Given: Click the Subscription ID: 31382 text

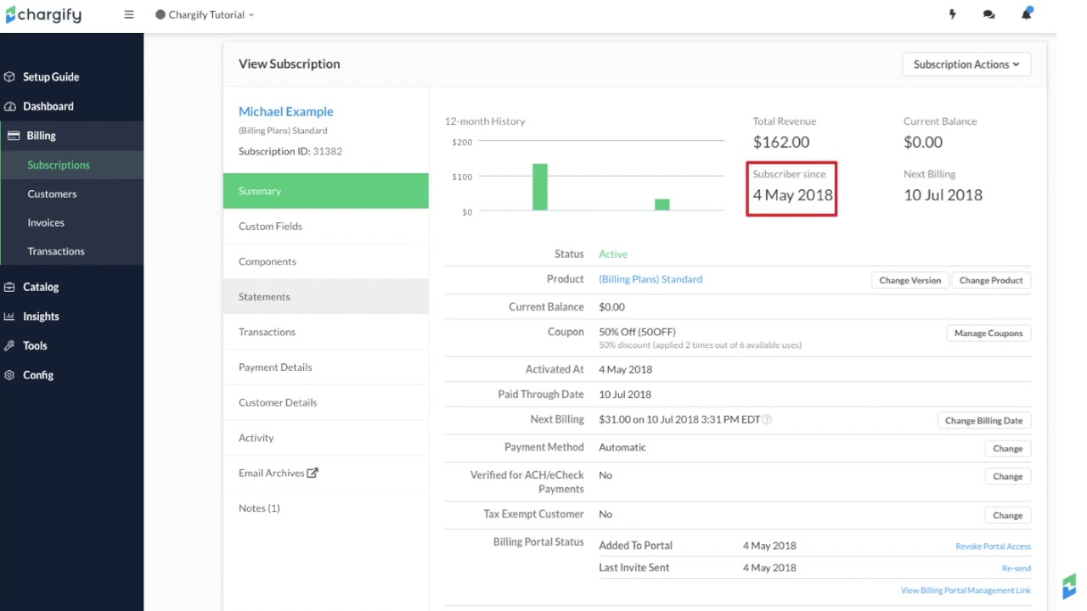Looking at the screenshot, I should point(290,151).
